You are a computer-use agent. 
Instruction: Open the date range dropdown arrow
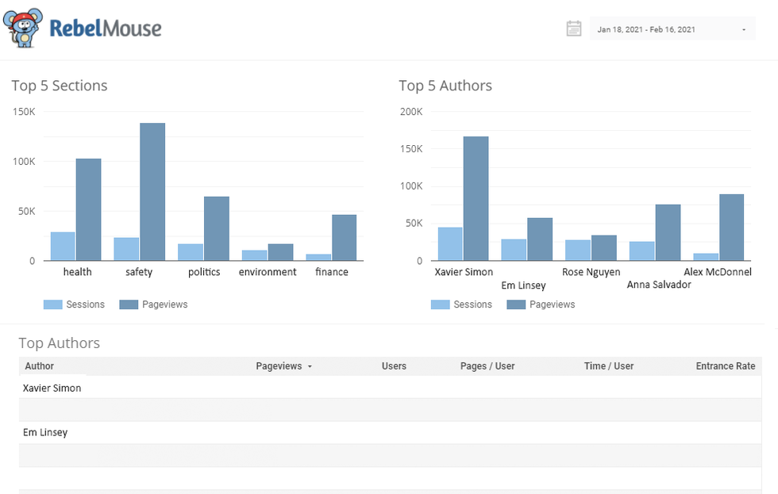[x=744, y=30]
